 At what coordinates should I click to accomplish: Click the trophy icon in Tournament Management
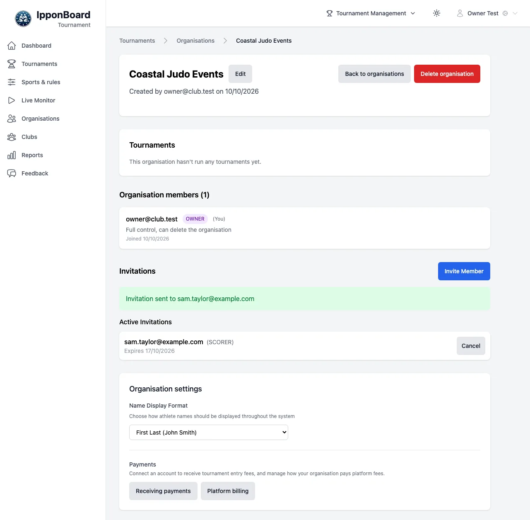(x=330, y=13)
